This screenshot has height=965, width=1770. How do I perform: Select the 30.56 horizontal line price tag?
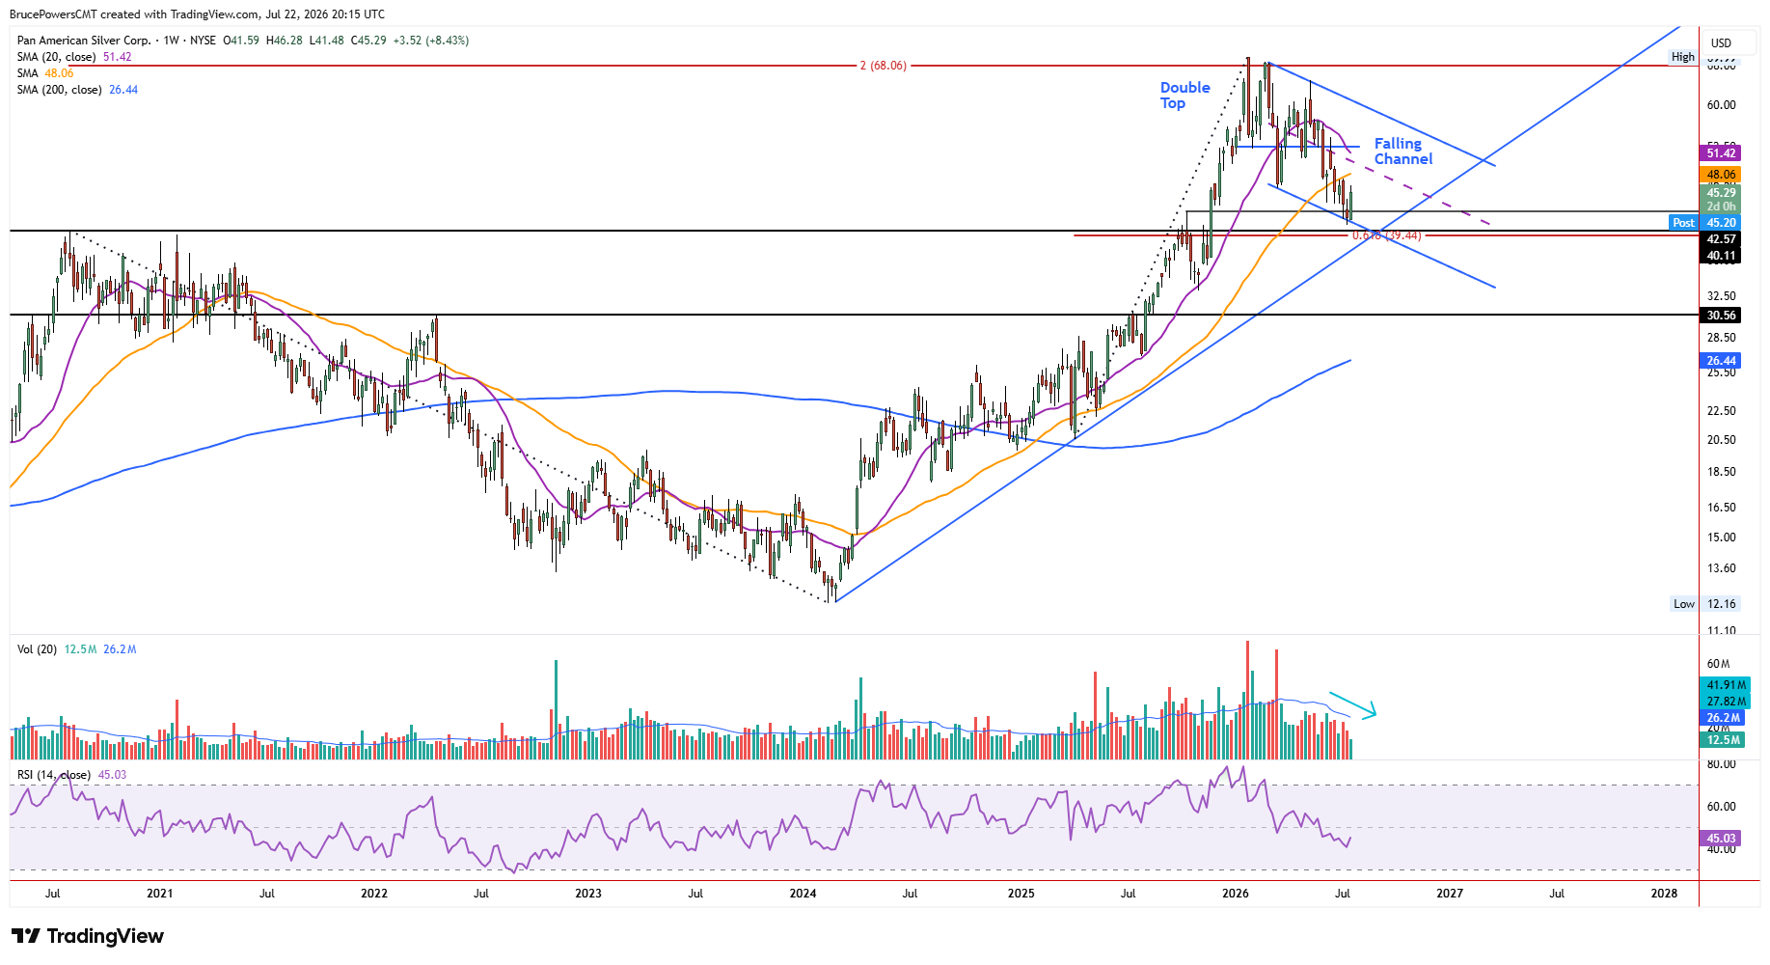[x=1721, y=316]
